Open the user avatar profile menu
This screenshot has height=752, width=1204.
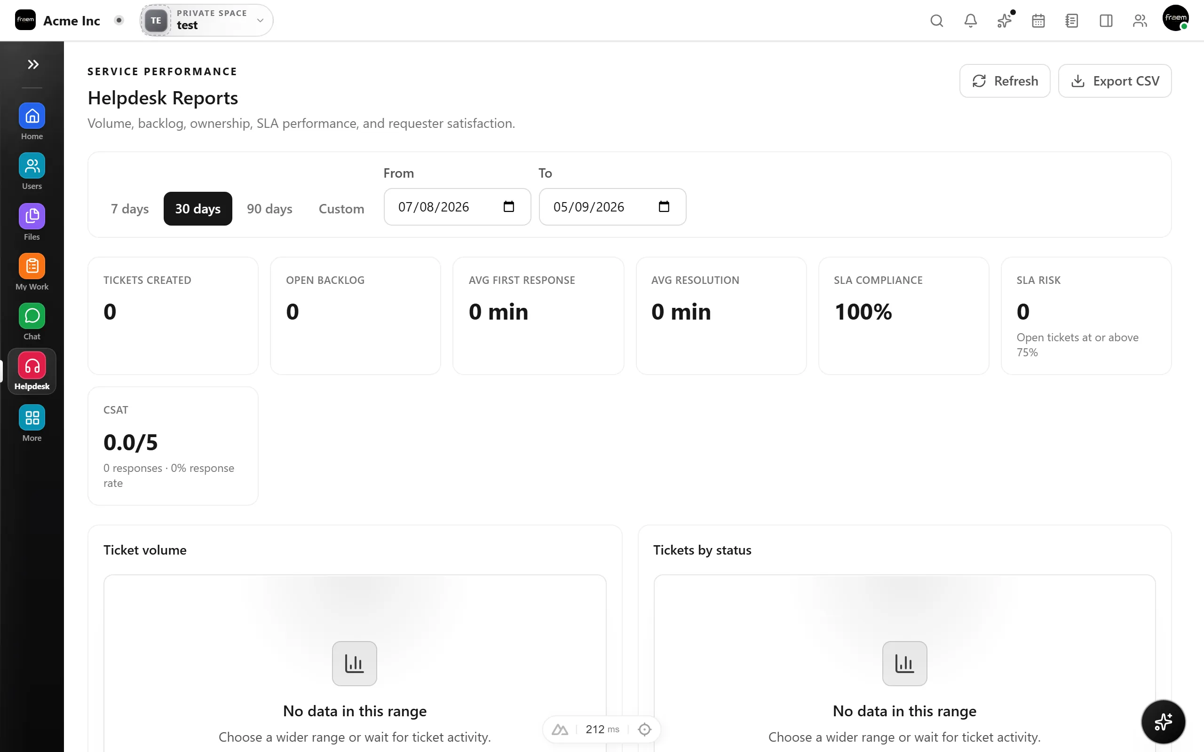[x=1175, y=18]
